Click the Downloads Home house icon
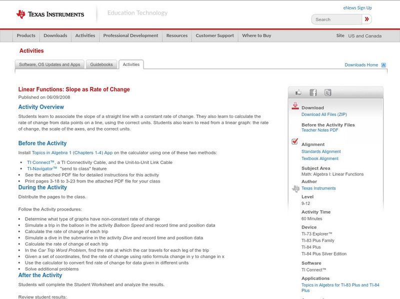The image size is (400, 299). pyautogui.click(x=383, y=65)
